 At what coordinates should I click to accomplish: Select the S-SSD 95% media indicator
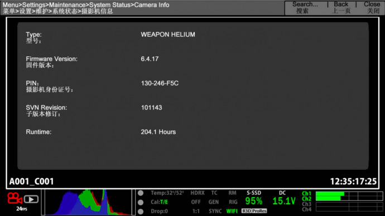[x=254, y=198]
